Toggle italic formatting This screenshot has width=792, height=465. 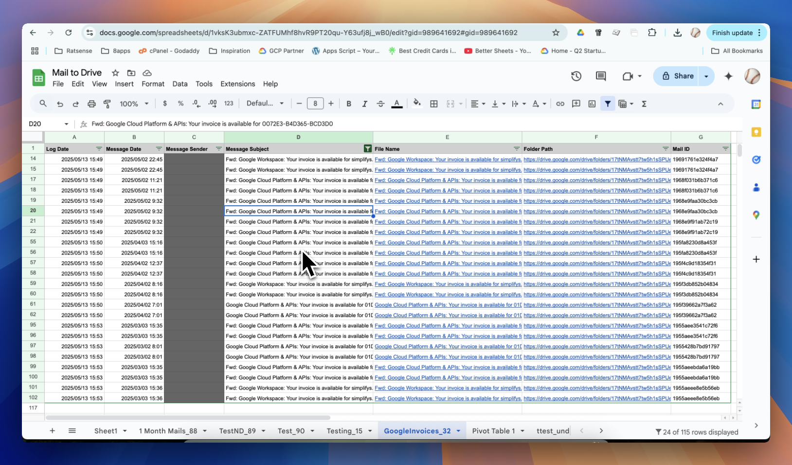coord(364,104)
